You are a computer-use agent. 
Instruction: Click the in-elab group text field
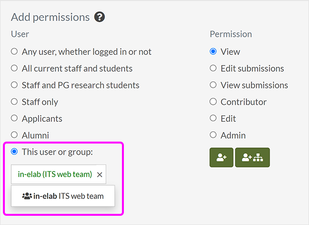click(x=55, y=175)
